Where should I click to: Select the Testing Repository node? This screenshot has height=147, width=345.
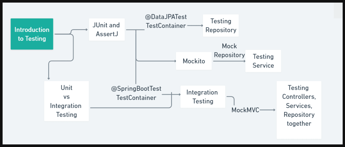(221, 25)
